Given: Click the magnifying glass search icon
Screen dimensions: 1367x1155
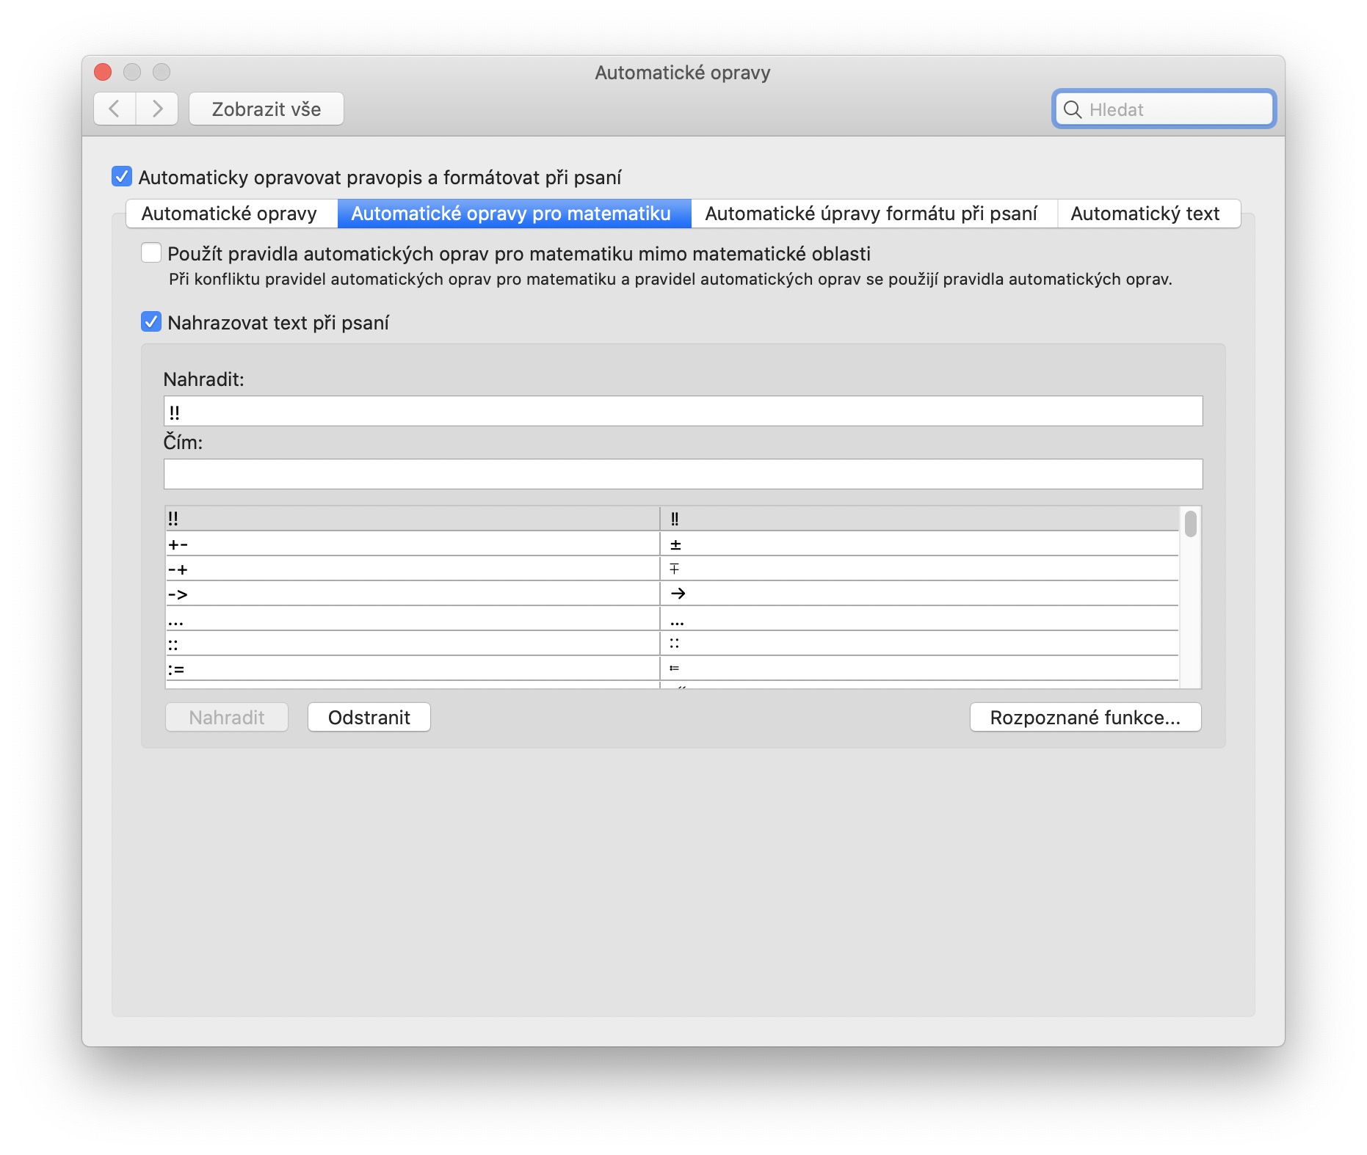Looking at the screenshot, I should click(x=1072, y=110).
